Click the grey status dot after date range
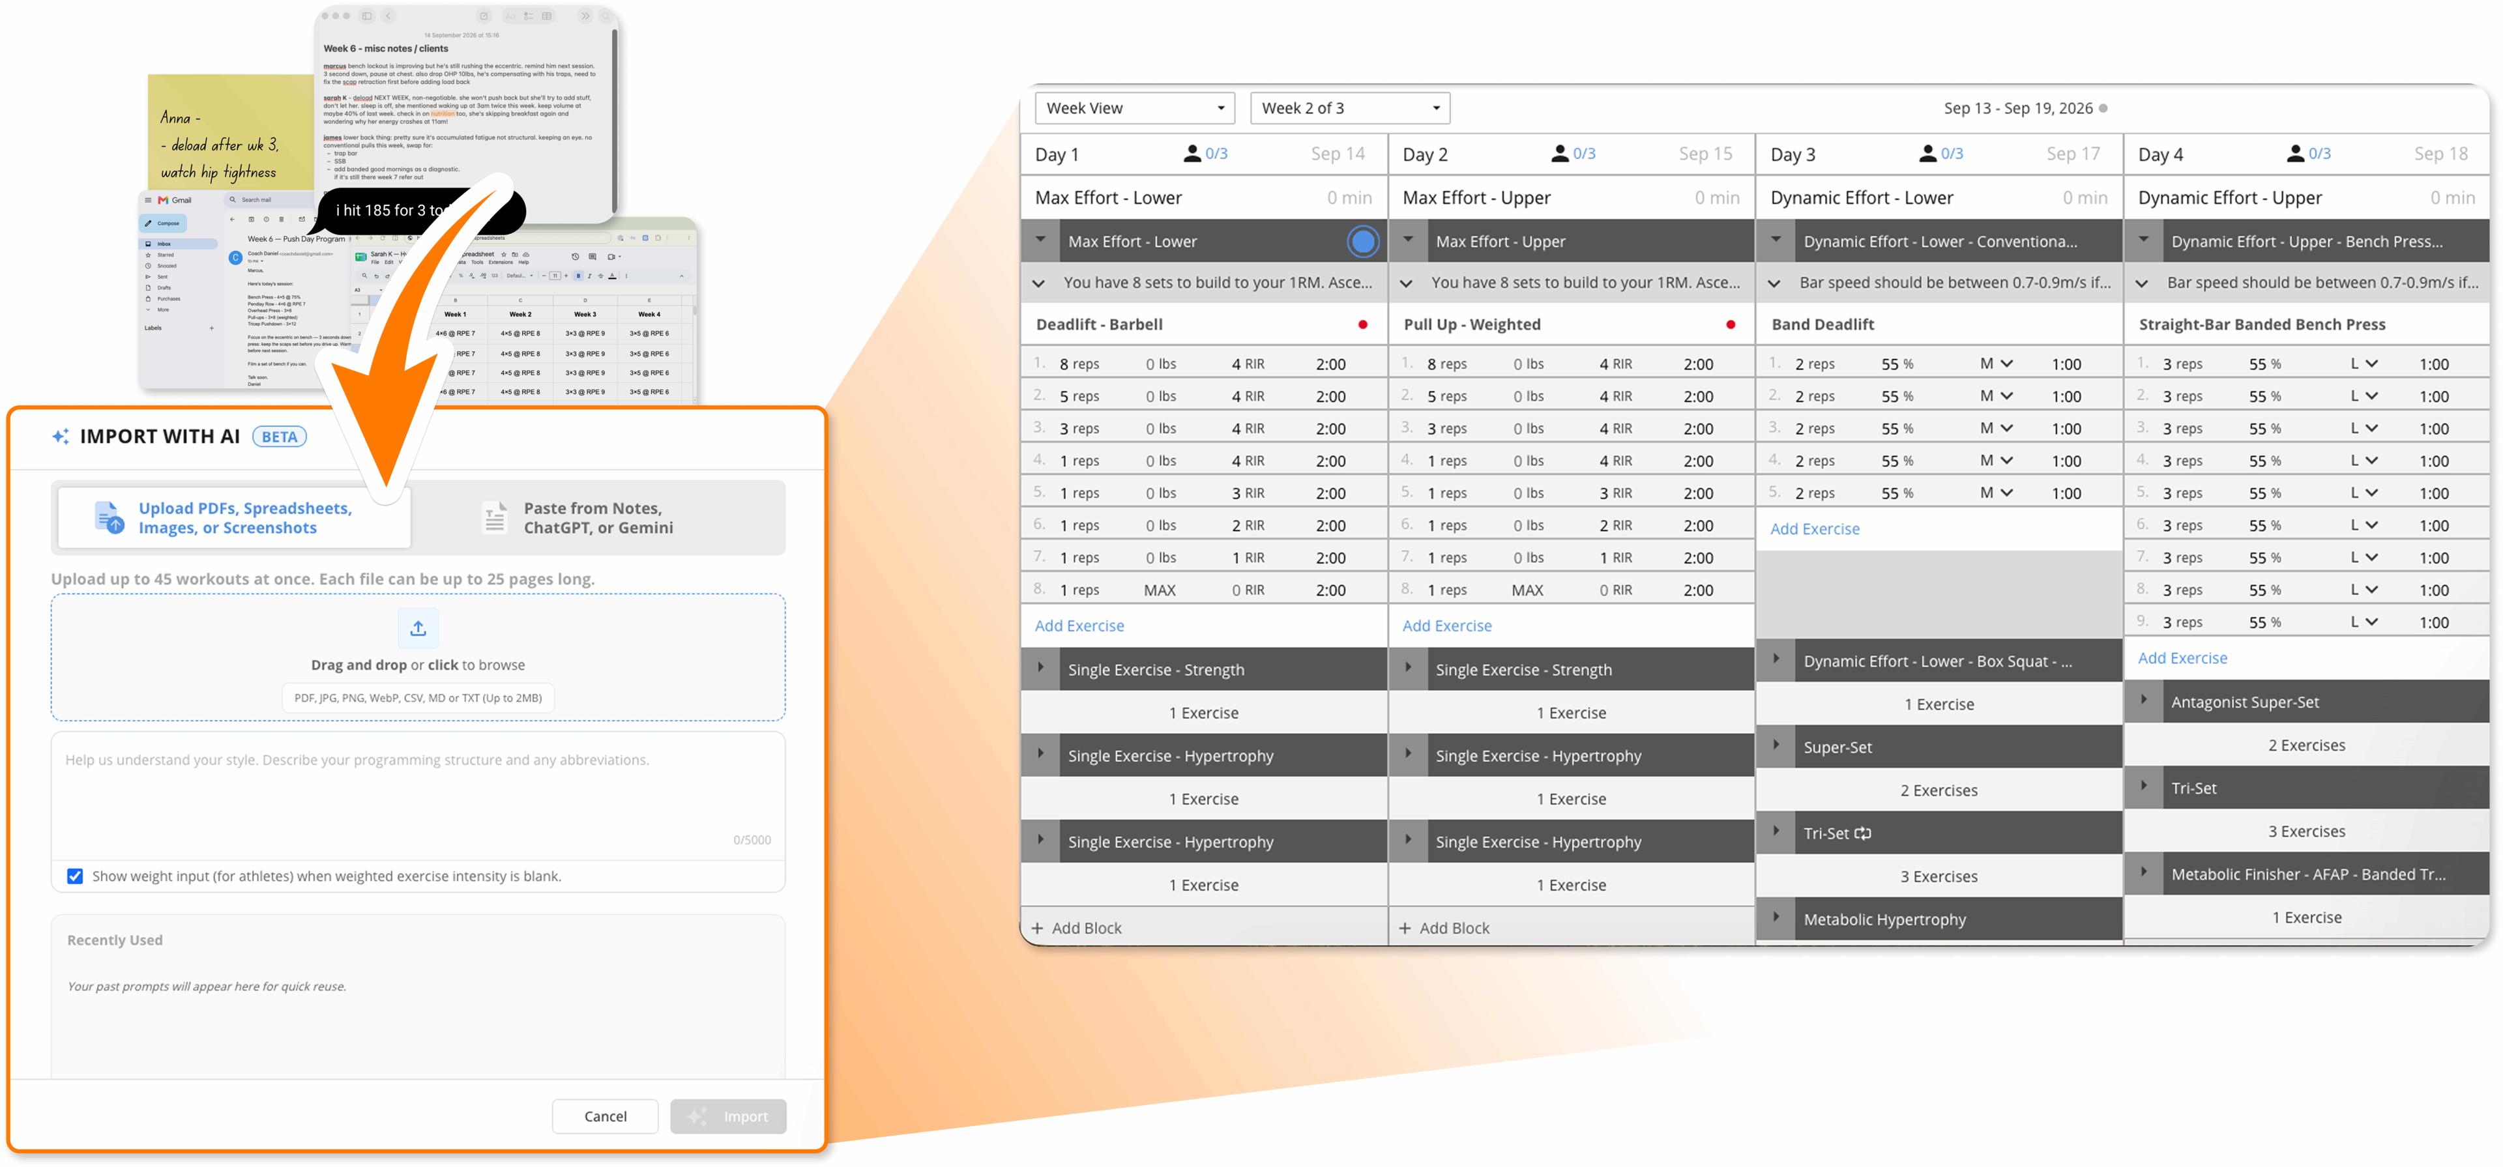Viewport: 2503px width, 1167px height. coord(2103,108)
